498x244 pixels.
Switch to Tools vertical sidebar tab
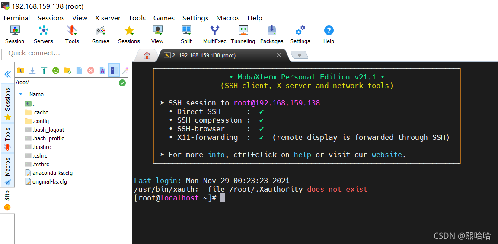8,139
